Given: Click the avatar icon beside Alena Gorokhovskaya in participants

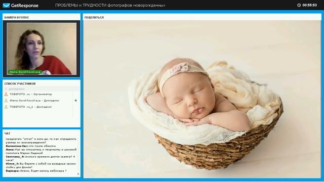Looking at the screenshot, I should (x=6, y=101).
